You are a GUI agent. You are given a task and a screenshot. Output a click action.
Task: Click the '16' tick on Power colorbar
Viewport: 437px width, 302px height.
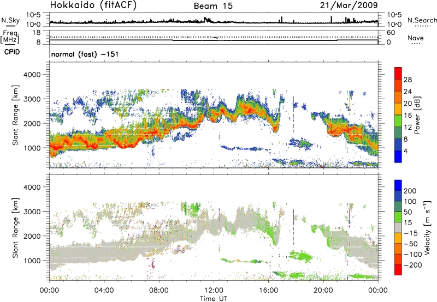(408, 116)
